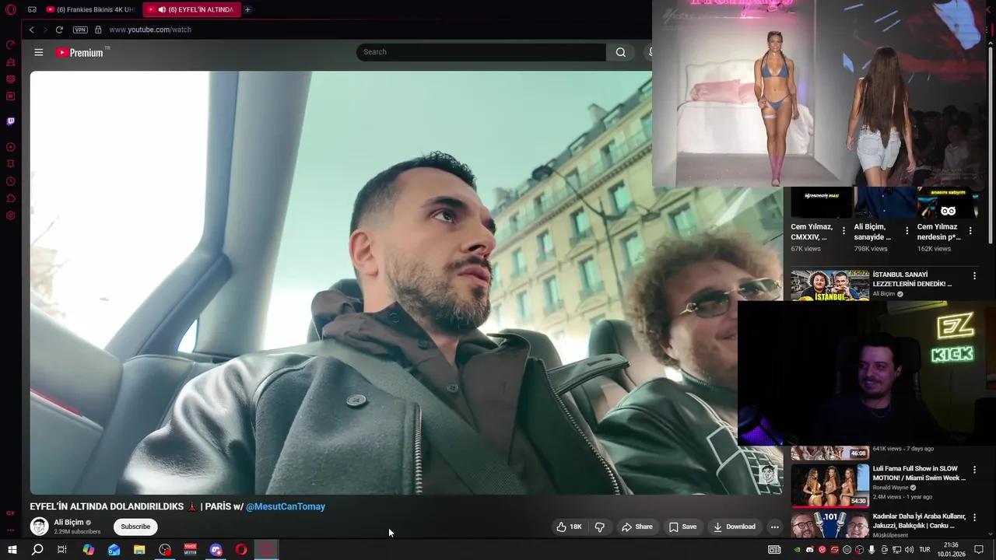Open menu for Luli Fama Full Show video
Image resolution: width=996 pixels, height=560 pixels.
click(974, 470)
